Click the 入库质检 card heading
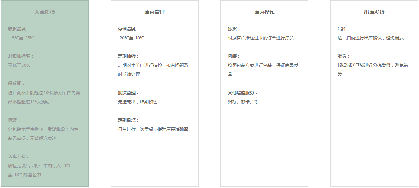 [x=45, y=12]
